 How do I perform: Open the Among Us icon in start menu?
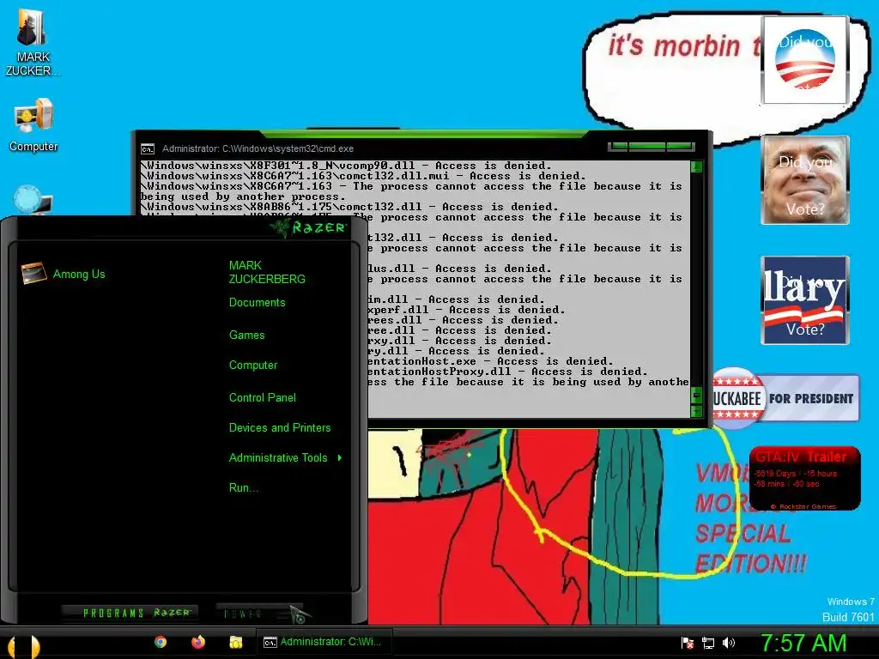coord(33,274)
